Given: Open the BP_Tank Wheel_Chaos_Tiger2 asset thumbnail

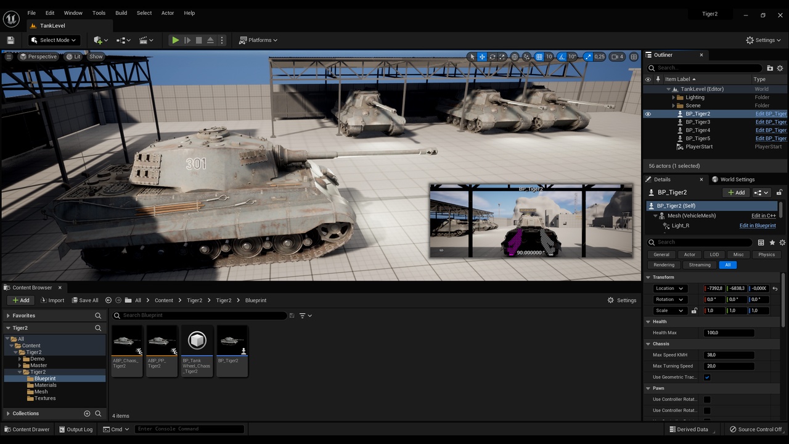Looking at the screenshot, I should pos(197,350).
